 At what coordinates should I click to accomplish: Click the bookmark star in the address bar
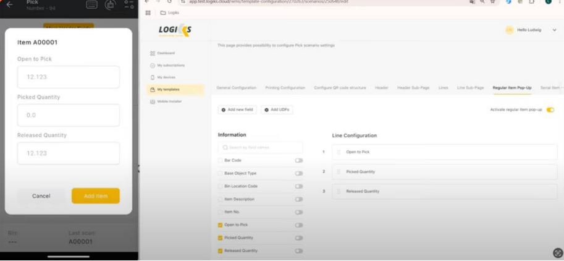point(492,2)
